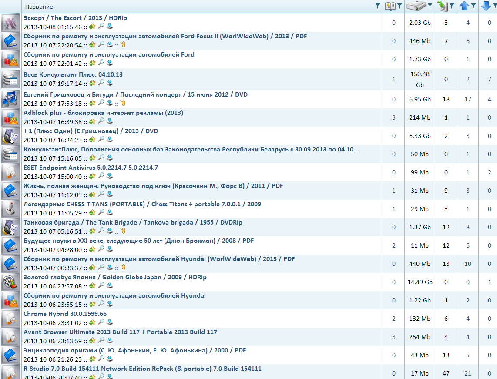The height and width of the screenshot is (379, 497).
Task: Click download icon on CHESS TITANS row
Action: (x=110, y=212)
